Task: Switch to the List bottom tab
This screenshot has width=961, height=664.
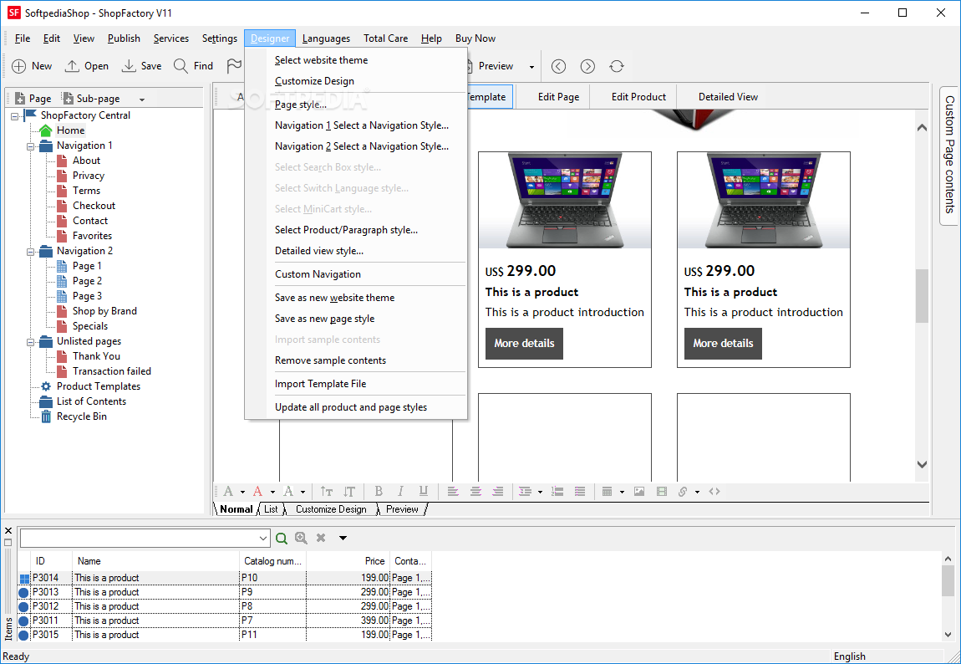Action: click(x=271, y=509)
